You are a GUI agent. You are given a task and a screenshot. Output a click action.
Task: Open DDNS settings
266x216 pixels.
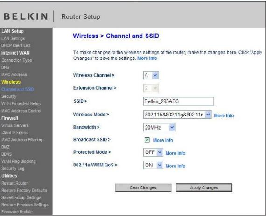7,154
